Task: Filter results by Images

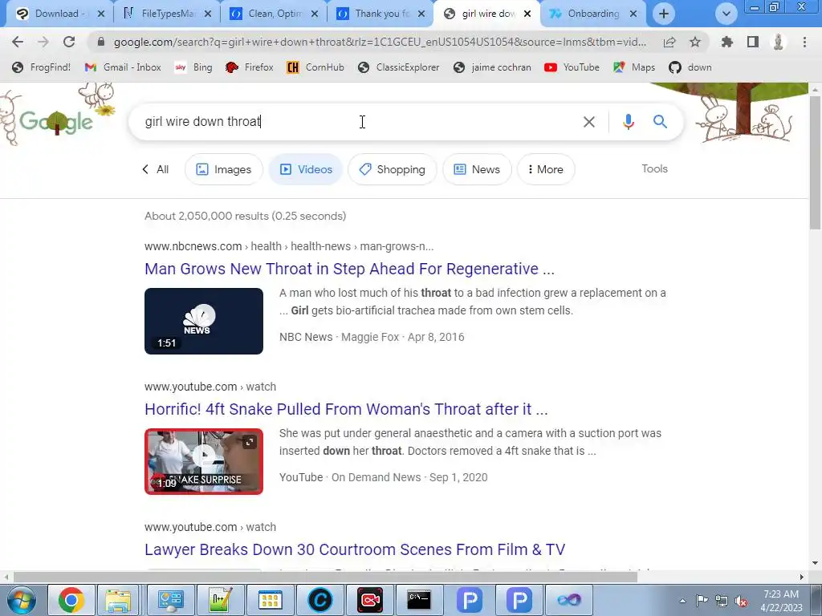Action: pos(224,169)
